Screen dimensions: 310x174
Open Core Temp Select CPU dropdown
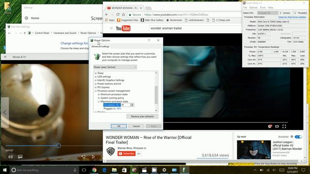[267, 13]
